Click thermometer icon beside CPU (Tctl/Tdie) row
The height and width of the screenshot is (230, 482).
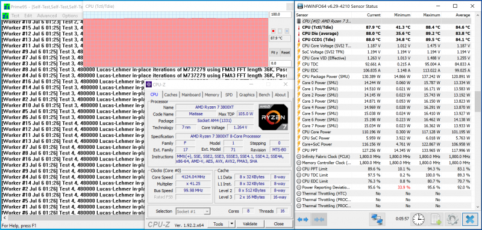point(299,27)
